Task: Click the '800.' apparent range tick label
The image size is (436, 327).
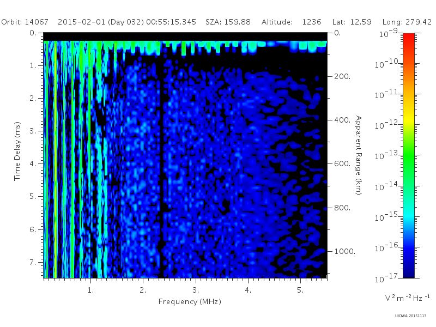Action: 342,208
